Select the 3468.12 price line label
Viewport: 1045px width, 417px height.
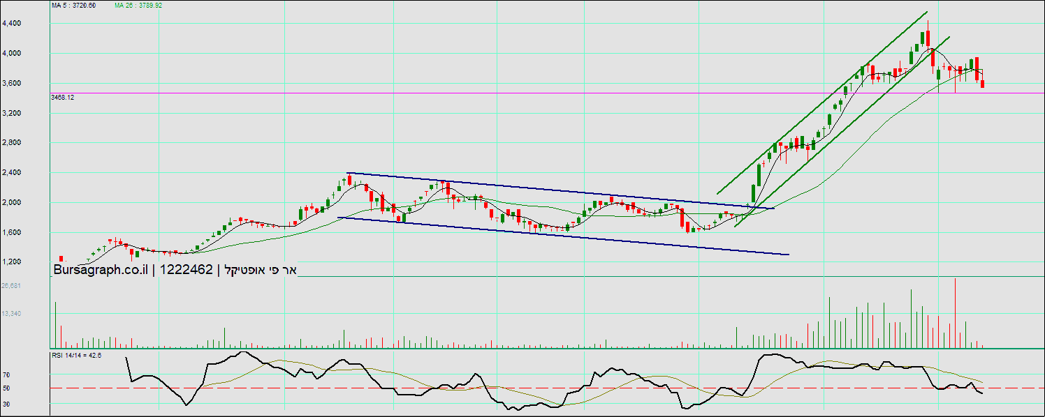click(x=63, y=98)
